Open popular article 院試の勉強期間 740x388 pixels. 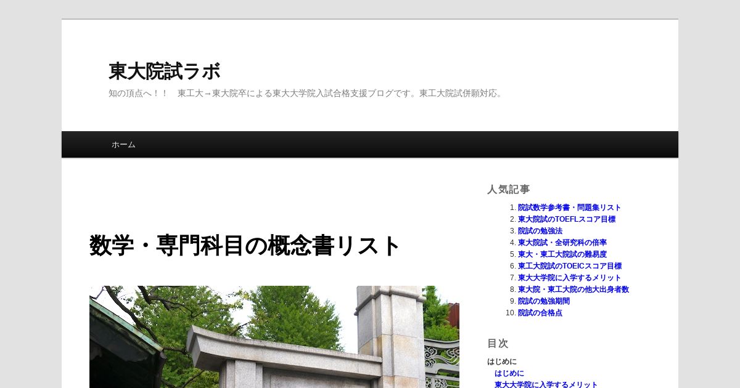point(543,301)
